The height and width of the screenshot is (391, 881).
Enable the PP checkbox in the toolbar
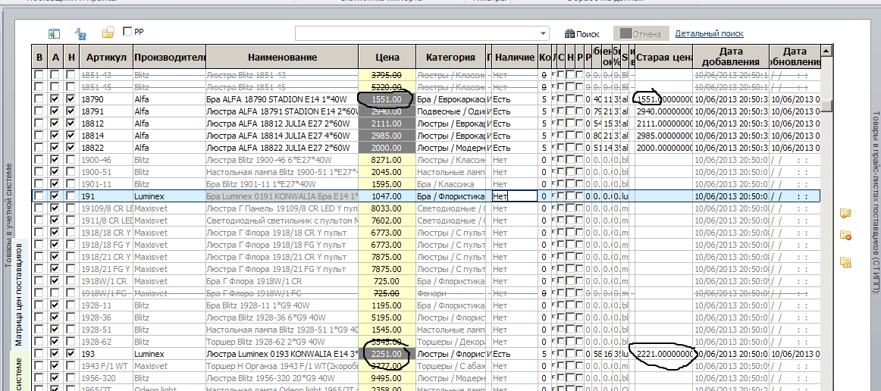127,32
